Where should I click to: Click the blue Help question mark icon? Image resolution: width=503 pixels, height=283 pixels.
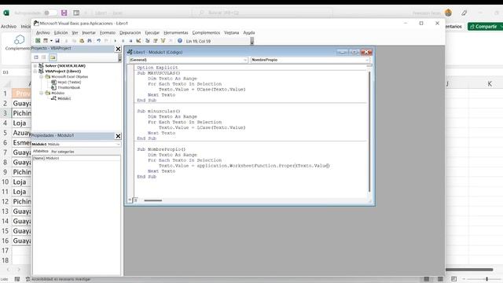pos(180,41)
